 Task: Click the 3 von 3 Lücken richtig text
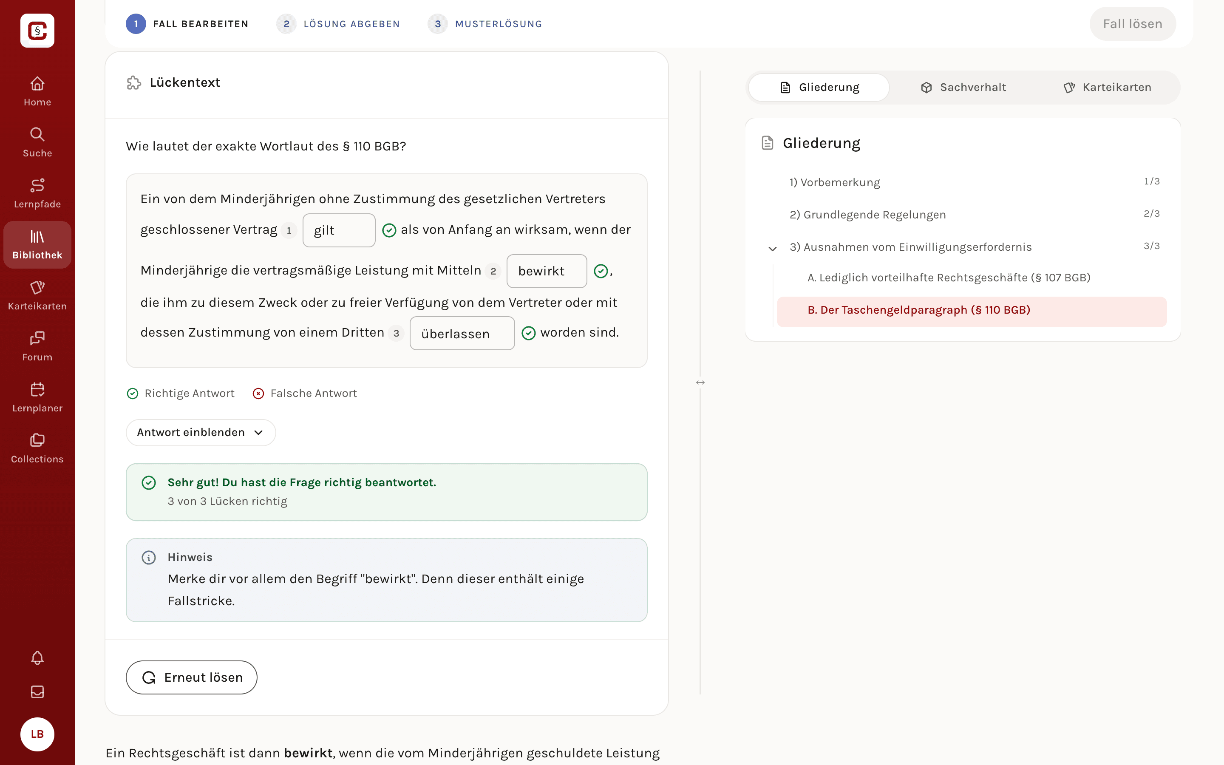pos(228,501)
